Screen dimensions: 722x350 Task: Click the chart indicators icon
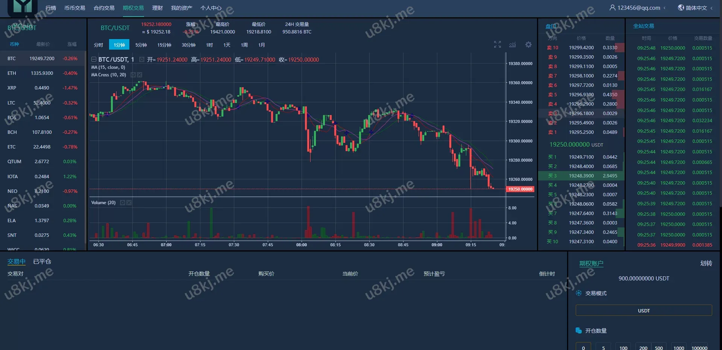pos(513,45)
